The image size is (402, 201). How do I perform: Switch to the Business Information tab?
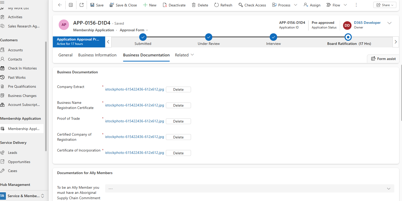coord(97,55)
